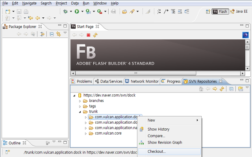
Task: Click the Back navigation arrow in main toolbar
Action: (38, 18)
